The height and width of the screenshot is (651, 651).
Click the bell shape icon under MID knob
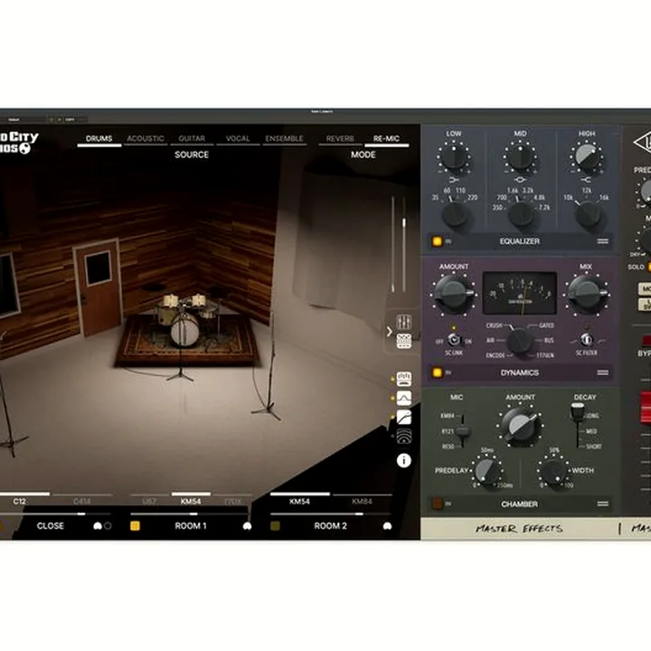pyautogui.click(x=520, y=179)
